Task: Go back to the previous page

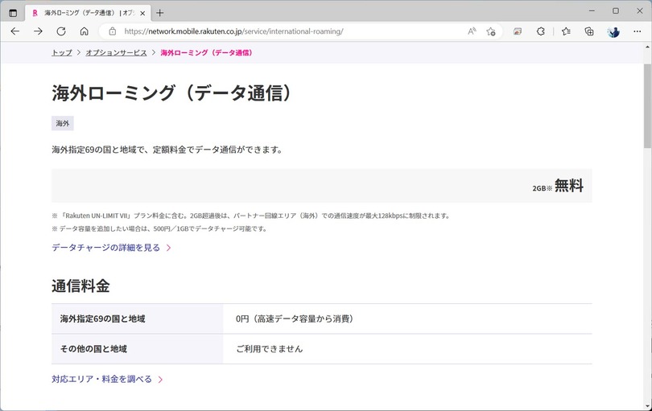Action: pos(15,31)
